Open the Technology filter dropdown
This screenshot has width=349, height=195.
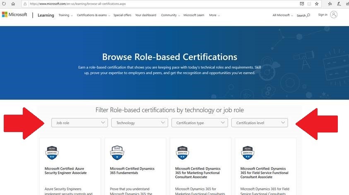(x=140, y=123)
